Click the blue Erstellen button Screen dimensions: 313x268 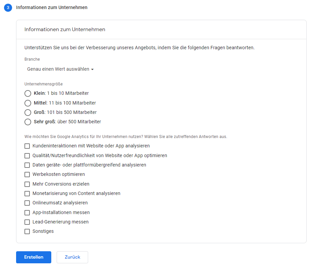(34, 257)
